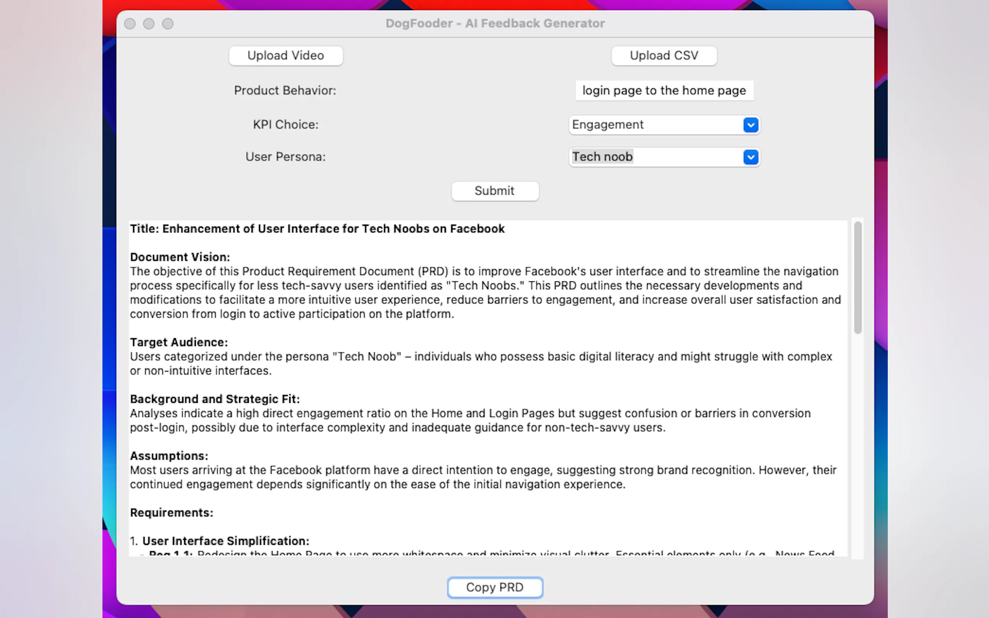Click the Product Behavior text field
989x618 pixels.
coord(663,90)
